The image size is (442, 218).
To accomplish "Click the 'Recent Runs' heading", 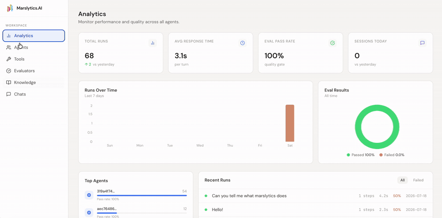I will [x=217, y=180].
